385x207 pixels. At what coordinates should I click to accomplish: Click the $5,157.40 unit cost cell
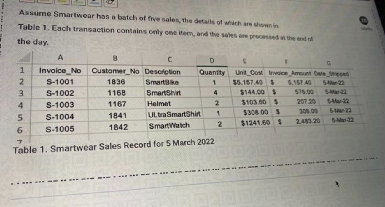(x=248, y=82)
